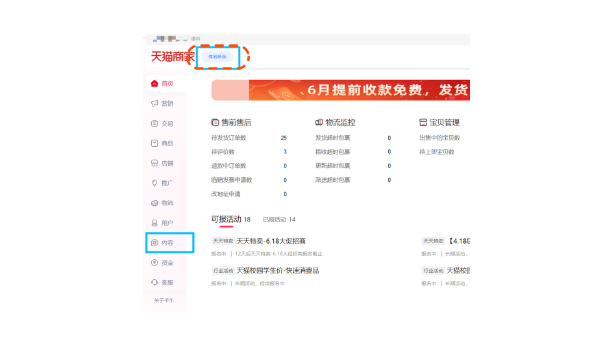
Task: Click the 物流监控 heading
Action: point(340,122)
